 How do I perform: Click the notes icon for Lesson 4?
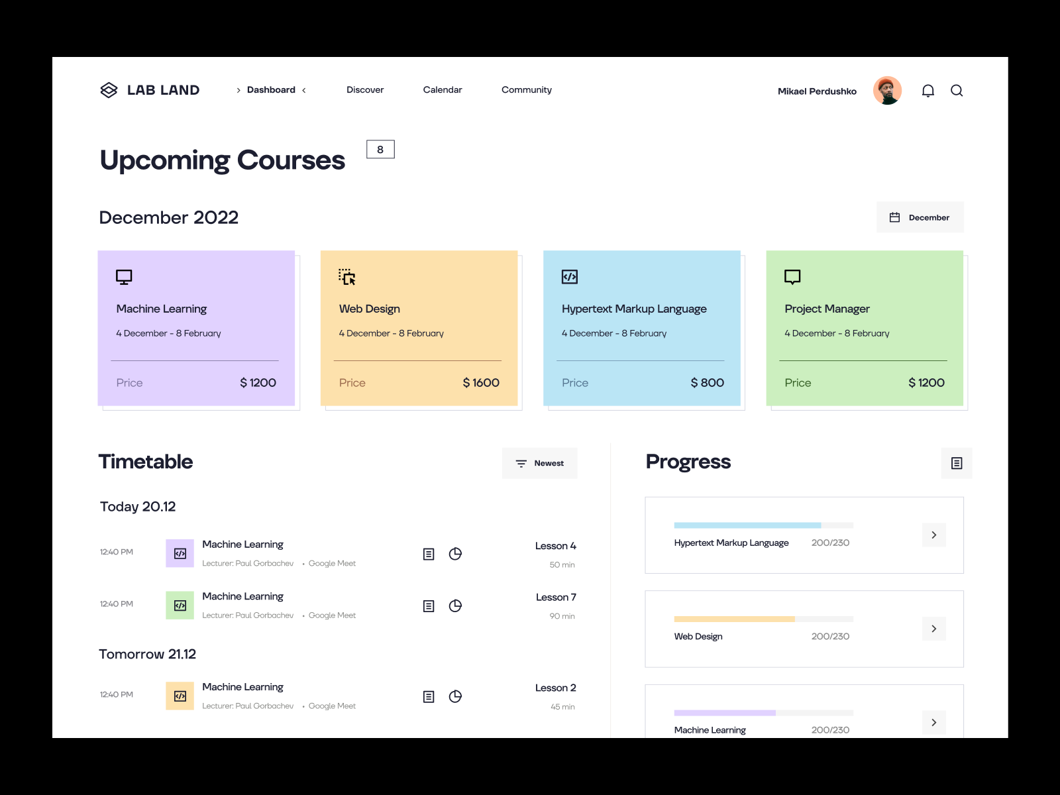429,554
